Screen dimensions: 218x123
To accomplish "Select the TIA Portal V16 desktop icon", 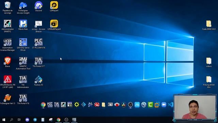I will click(23, 99).
